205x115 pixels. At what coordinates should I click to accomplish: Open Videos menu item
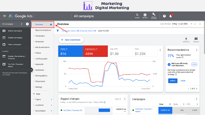coord(38,53)
